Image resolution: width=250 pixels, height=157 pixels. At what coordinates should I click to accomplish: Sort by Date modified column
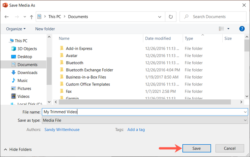click(158, 38)
